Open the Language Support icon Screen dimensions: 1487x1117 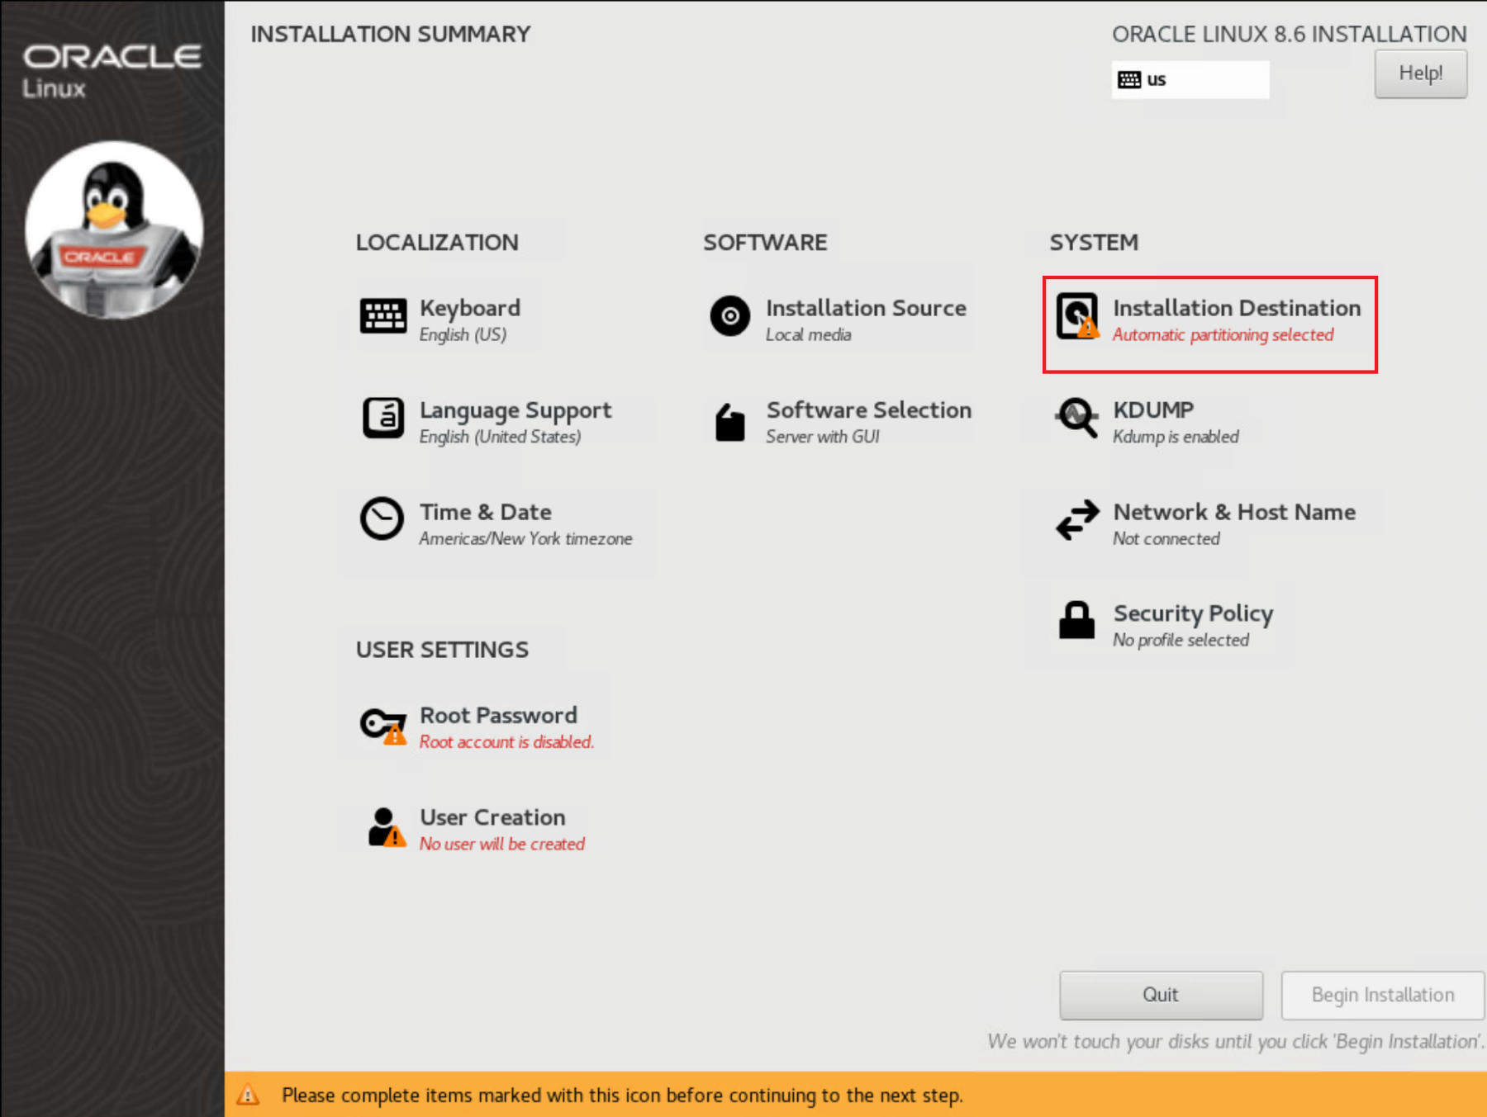pos(383,418)
